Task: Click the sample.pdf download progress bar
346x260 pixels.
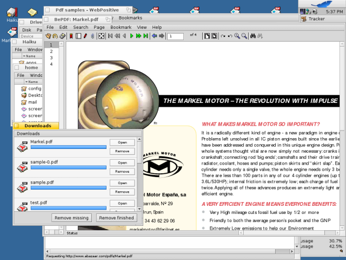Action: [69, 188]
